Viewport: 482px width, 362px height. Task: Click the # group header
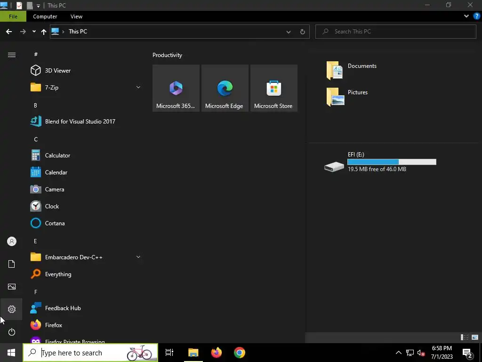tap(36, 54)
